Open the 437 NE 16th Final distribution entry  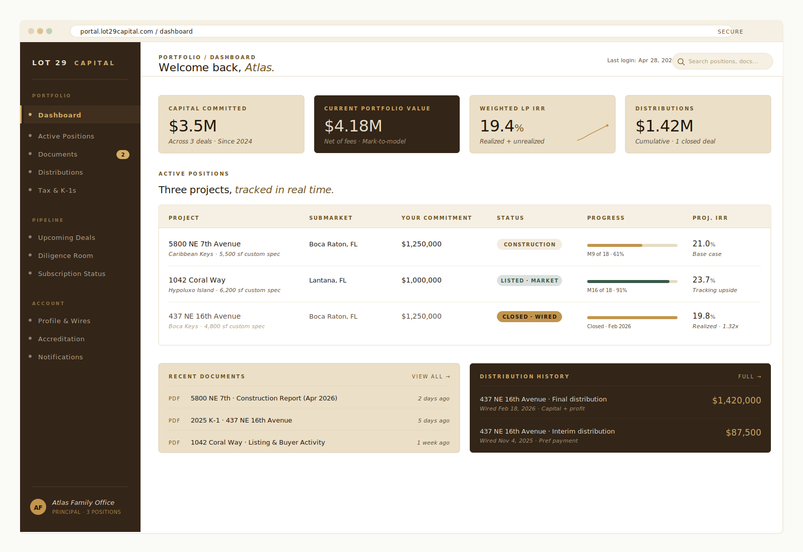click(620, 403)
